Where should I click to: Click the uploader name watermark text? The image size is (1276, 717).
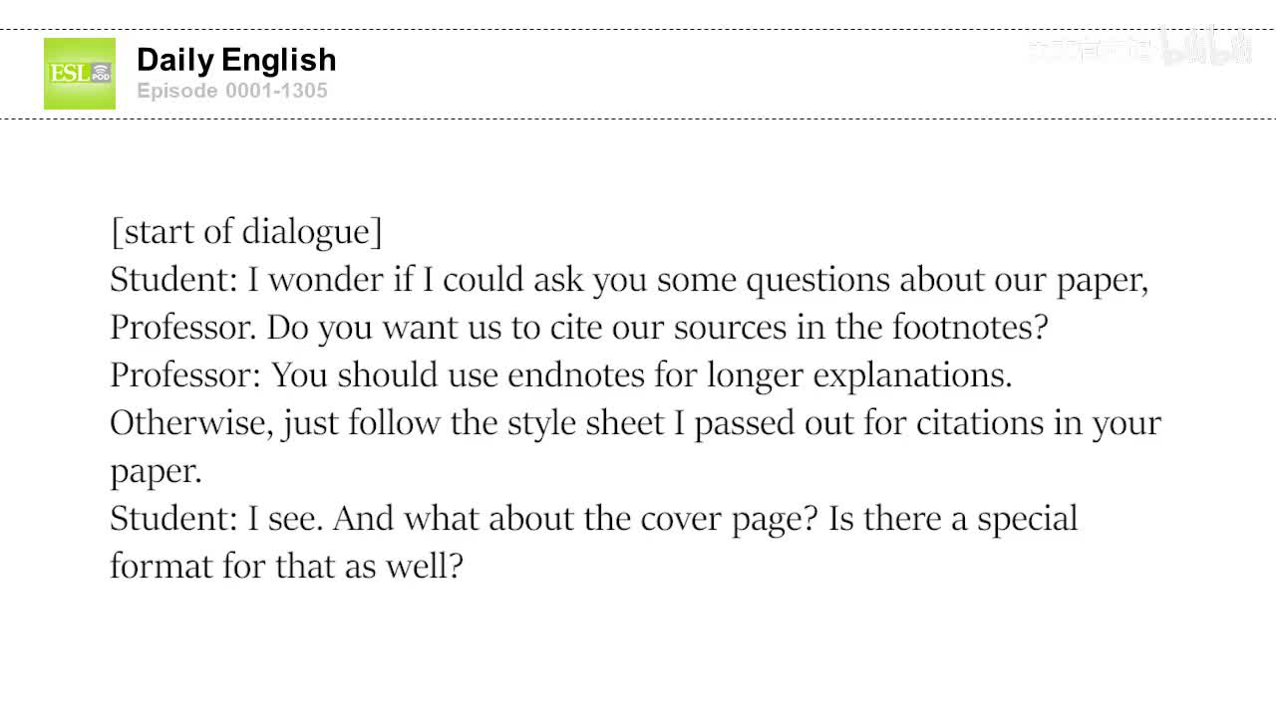1089,50
